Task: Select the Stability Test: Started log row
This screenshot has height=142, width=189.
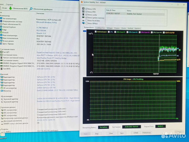Action: pyautogui.click(x=135, y=14)
